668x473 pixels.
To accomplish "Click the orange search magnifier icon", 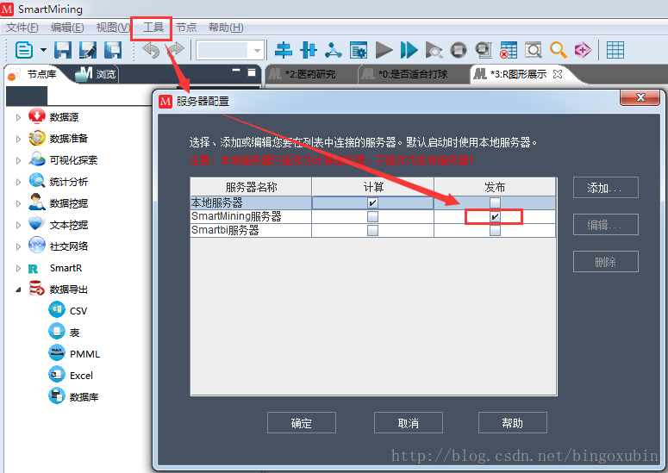I will click(x=558, y=50).
